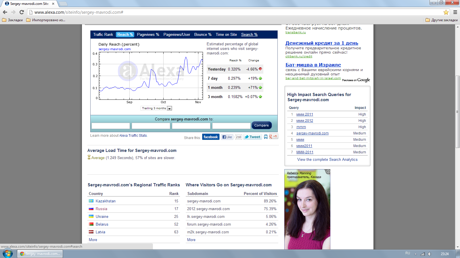Switch to Bounce % tab
460x258 pixels.
[x=203, y=34]
